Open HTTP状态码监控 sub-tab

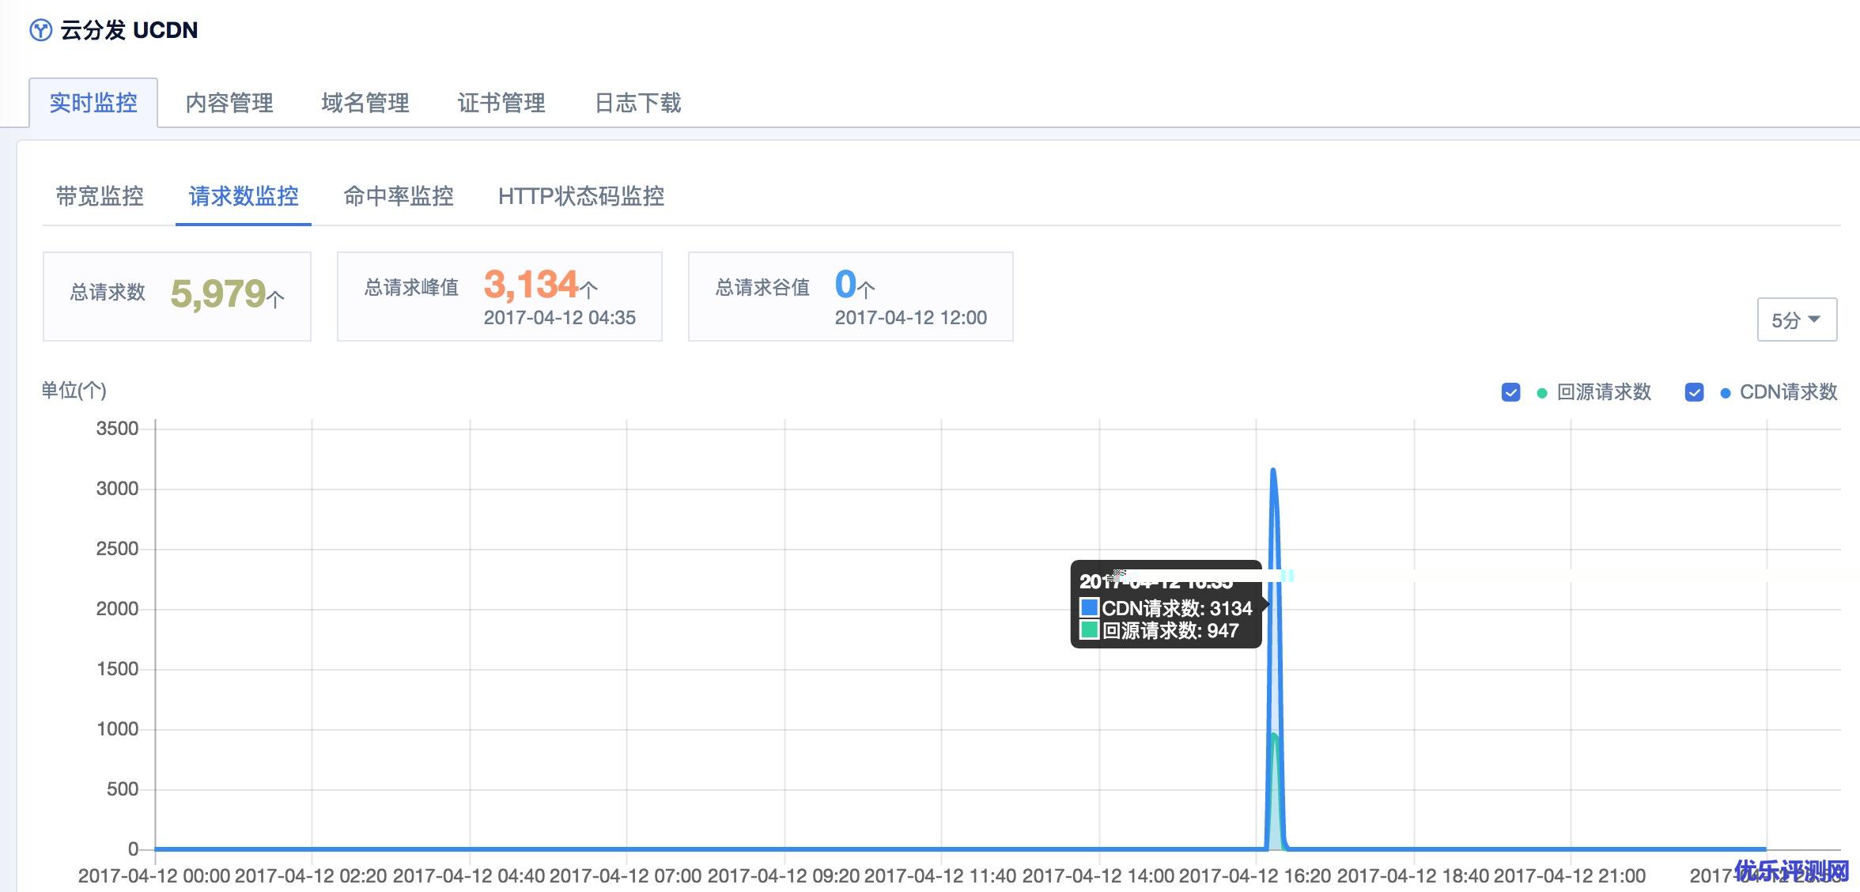point(581,196)
